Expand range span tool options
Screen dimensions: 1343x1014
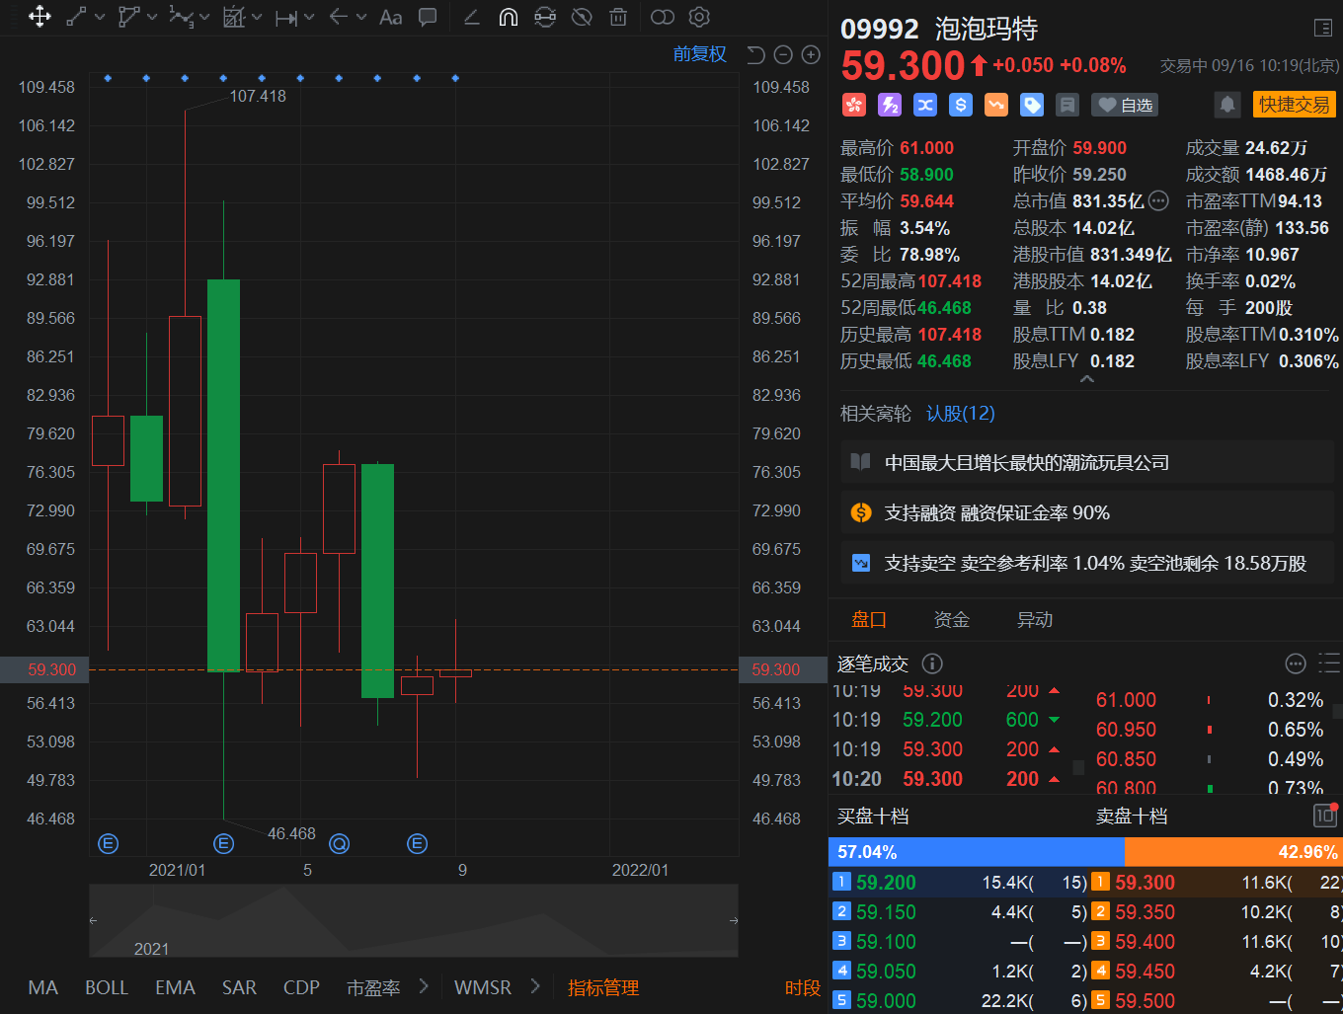click(x=309, y=17)
